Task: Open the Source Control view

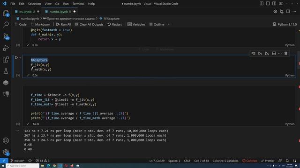Action: 6,36
